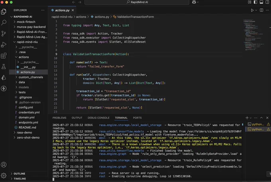
Task: Click the actions folder breadcrumb segment
Action: point(81,17)
